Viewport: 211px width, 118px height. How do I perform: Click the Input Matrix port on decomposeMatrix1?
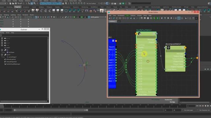[165, 69]
